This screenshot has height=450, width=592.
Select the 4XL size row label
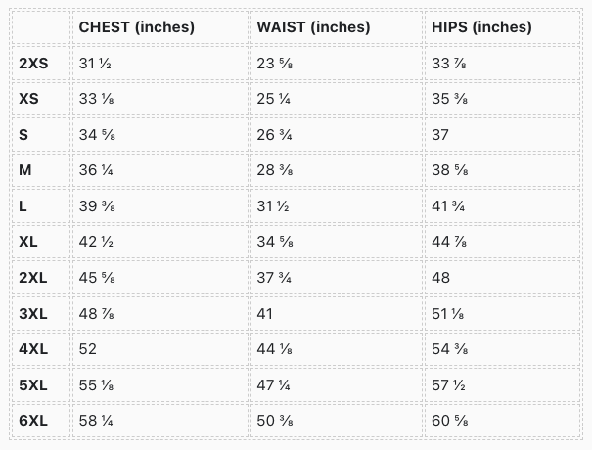(x=33, y=349)
